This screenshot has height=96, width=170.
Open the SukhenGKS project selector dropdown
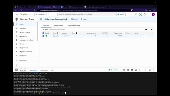point(42,14)
